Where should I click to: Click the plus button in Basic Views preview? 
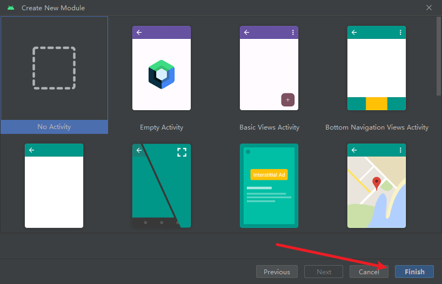pos(287,100)
